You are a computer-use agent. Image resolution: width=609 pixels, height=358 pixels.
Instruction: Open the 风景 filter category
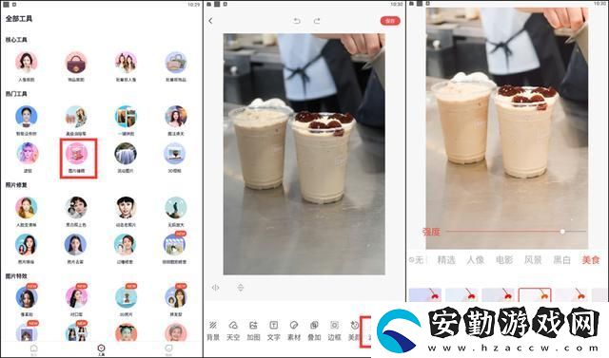point(533,260)
